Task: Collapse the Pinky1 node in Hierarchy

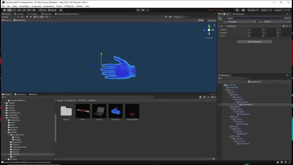Action: [x=229, y=117]
